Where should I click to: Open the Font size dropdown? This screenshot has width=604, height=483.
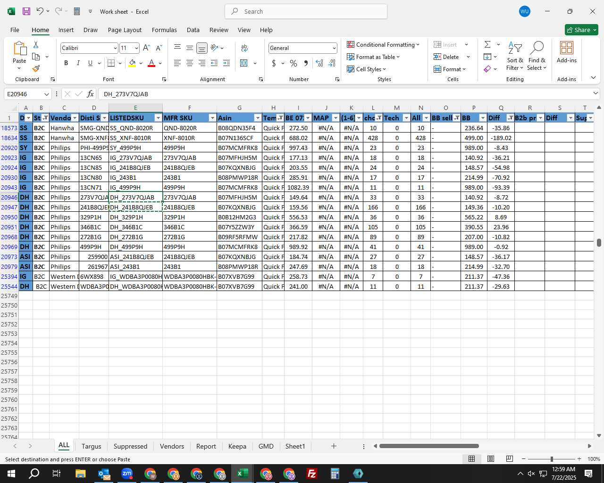pos(136,48)
